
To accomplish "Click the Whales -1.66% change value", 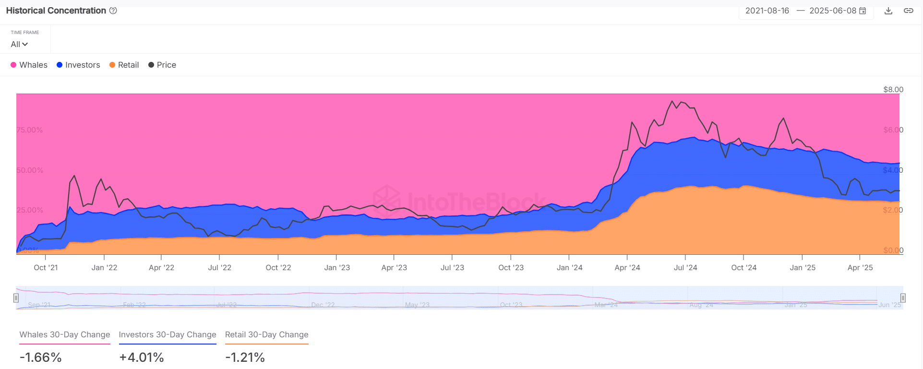I will click(41, 357).
